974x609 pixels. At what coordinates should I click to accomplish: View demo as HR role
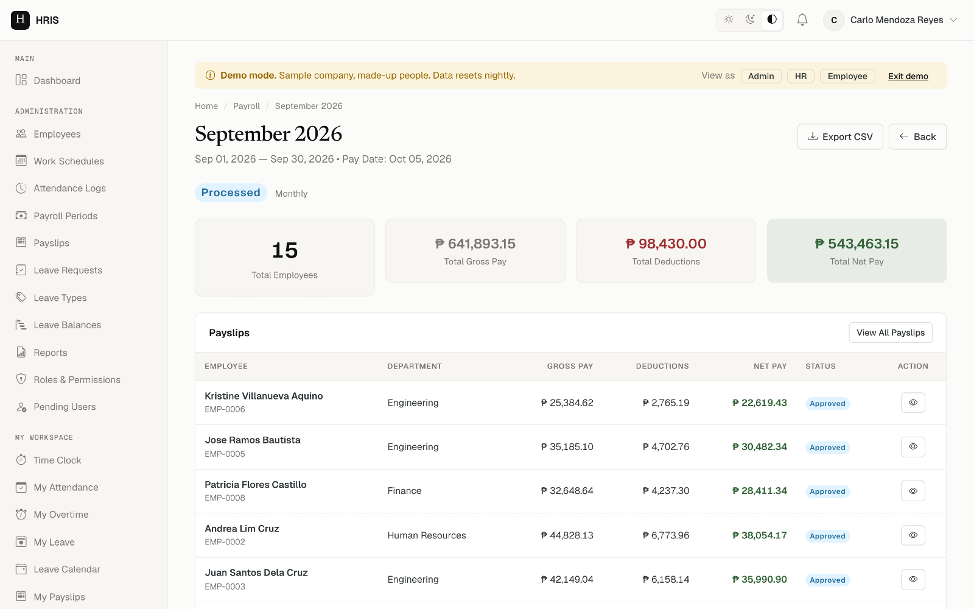point(801,76)
